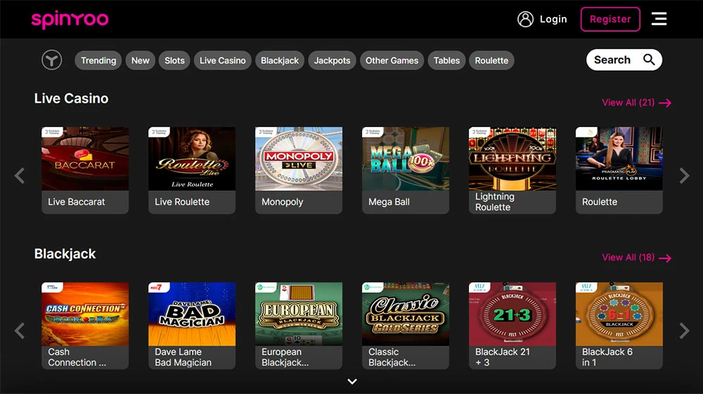This screenshot has height=394, width=703.
Task: Open the Monopoly Live game thumbnail
Action: point(299,159)
